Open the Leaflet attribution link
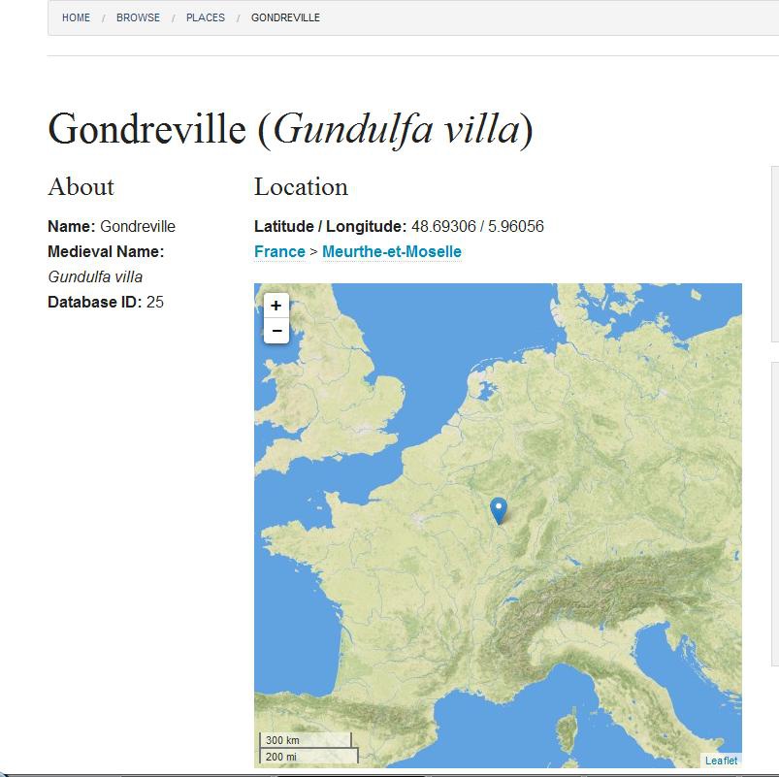This screenshot has width=779, height=777. pos(721,761)
